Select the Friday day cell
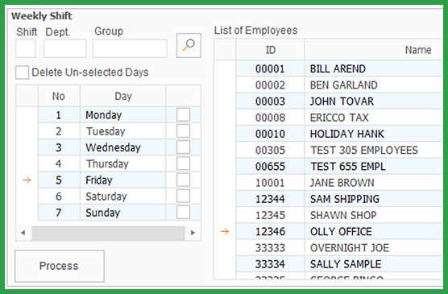448x294 pixels. click(122, 180)
